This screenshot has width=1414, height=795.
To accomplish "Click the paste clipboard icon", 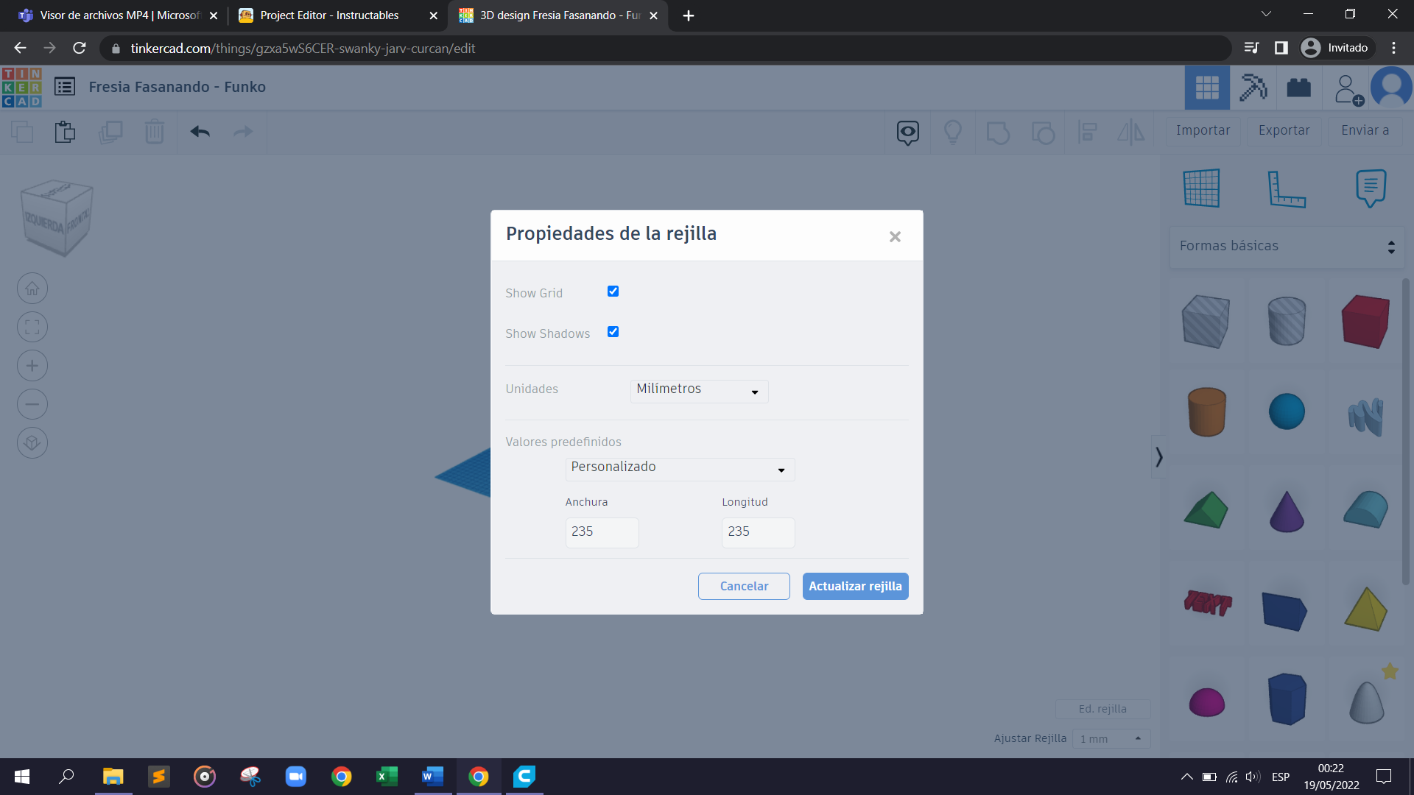I will pos(65,132).
